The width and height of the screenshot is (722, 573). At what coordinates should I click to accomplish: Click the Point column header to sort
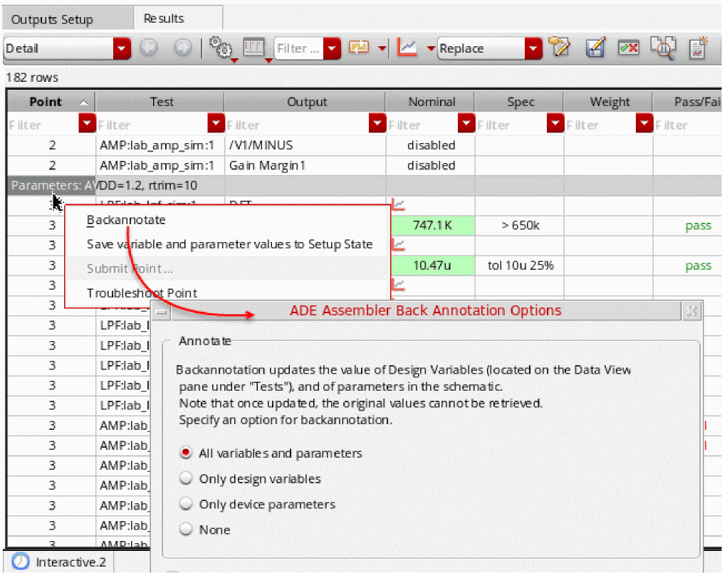pyautogui.click(x=46, y=102)
